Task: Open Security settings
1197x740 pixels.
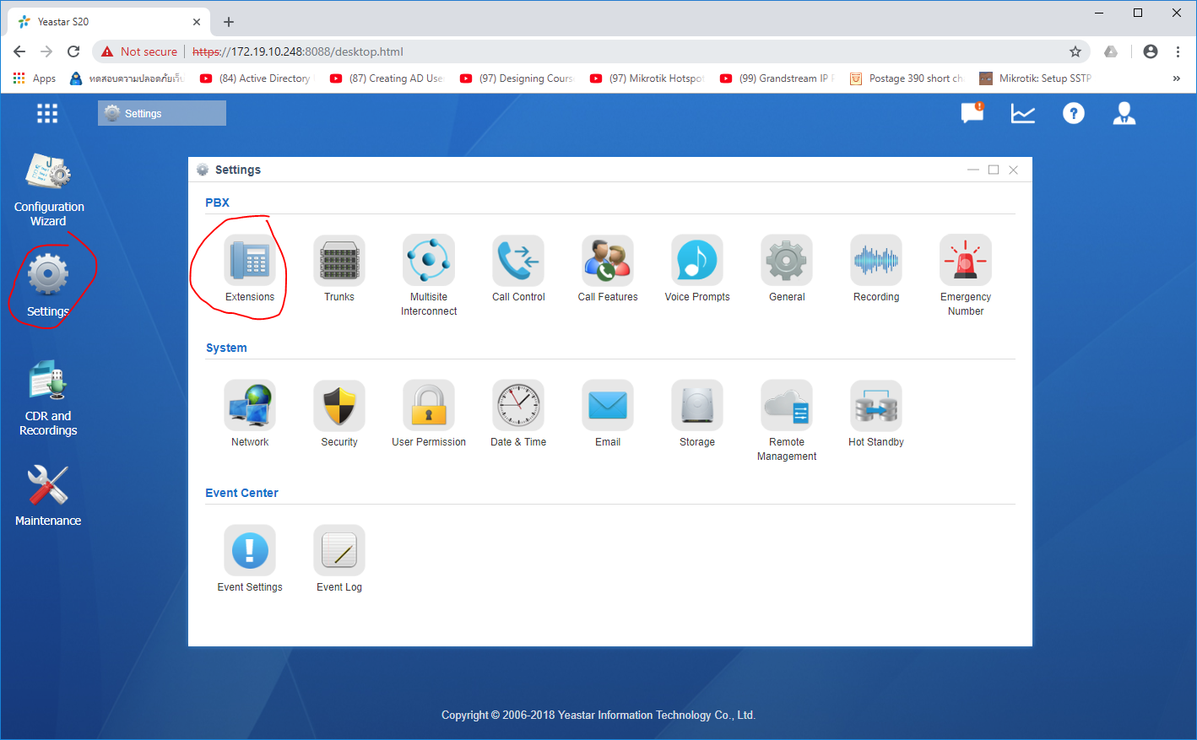Action: tap(339, 413)
